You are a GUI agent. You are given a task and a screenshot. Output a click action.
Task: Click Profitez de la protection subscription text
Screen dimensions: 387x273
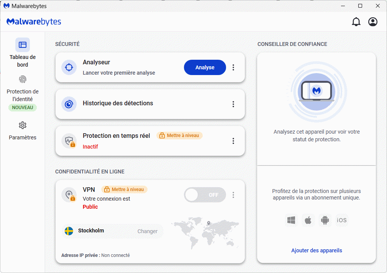(x=316, y=195)
